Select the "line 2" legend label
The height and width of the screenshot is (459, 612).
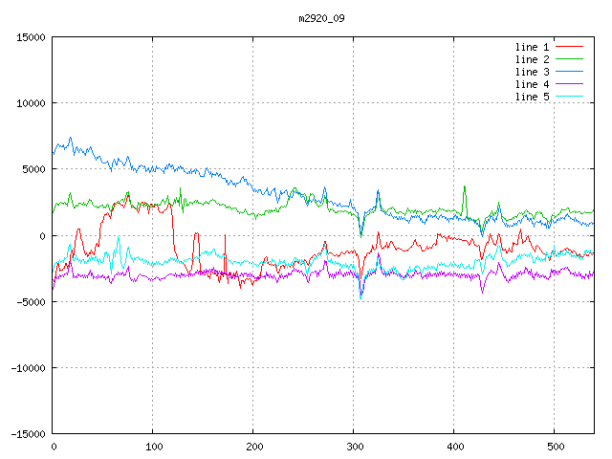coord(532,59)
